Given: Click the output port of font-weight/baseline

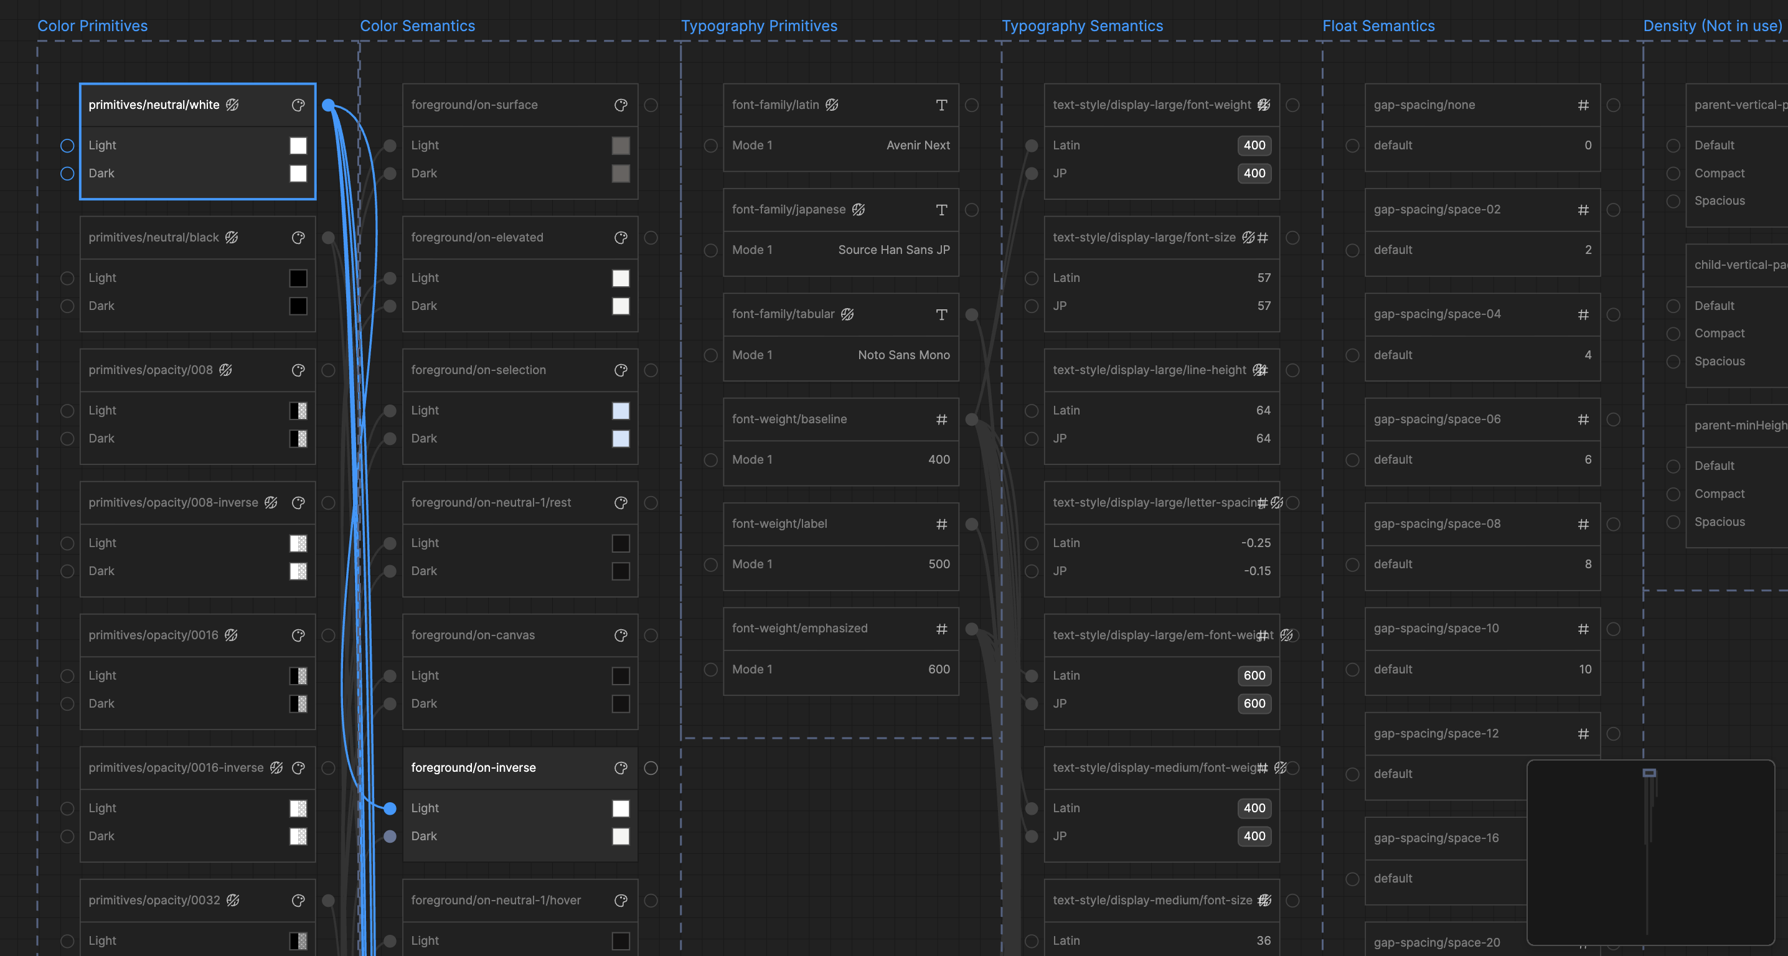Looking at the screenshot, I should [x=972, y=419].
